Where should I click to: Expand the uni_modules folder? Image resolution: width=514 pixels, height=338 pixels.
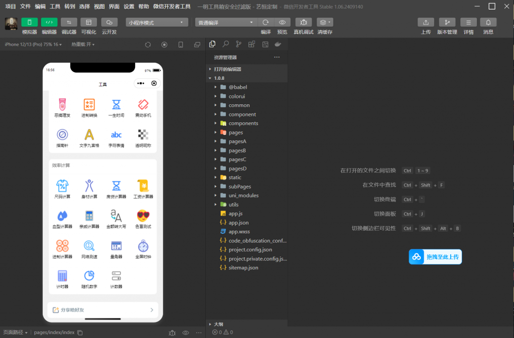(247, 195)
